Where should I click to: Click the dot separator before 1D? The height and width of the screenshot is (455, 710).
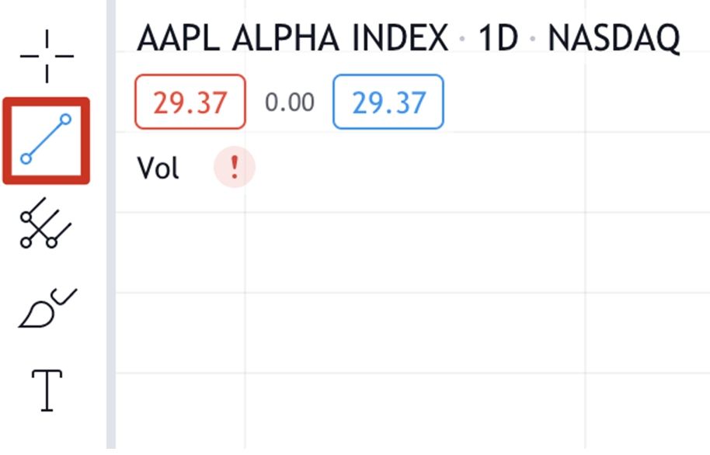point(462,39)
